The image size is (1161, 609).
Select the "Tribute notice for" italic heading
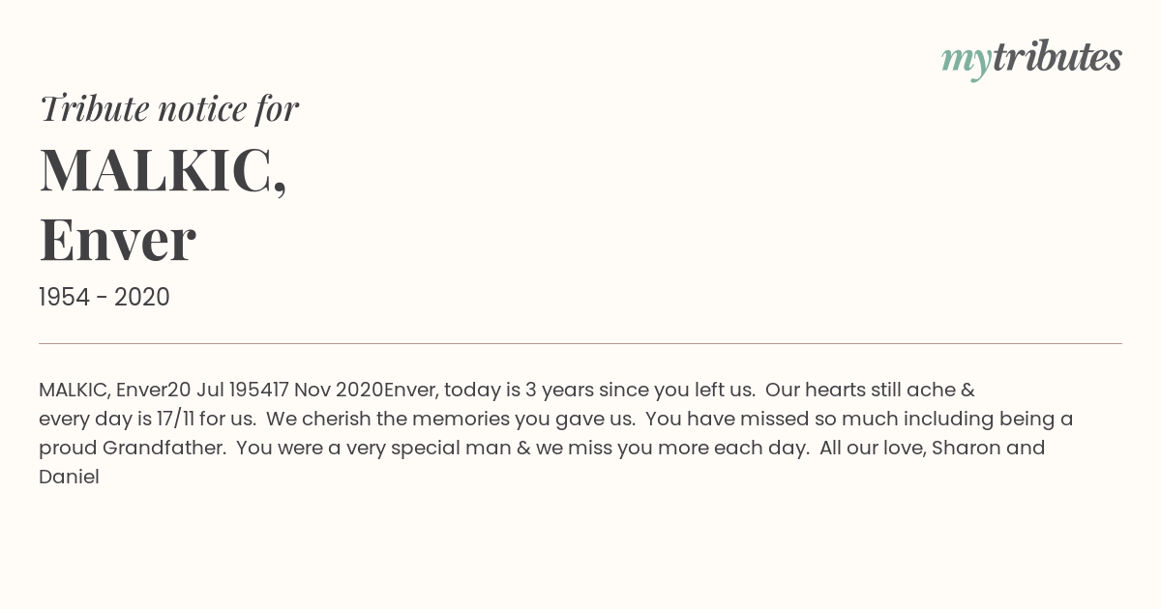(x=168, y=108)
